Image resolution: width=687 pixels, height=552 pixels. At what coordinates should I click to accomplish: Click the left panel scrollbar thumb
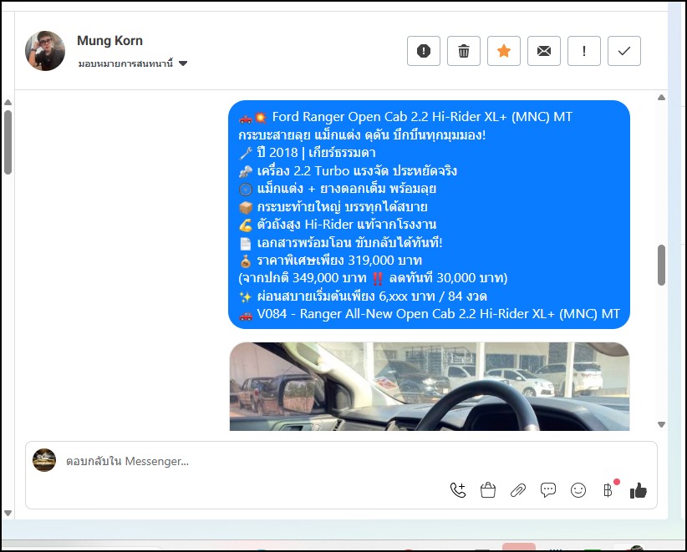[8, 142]
